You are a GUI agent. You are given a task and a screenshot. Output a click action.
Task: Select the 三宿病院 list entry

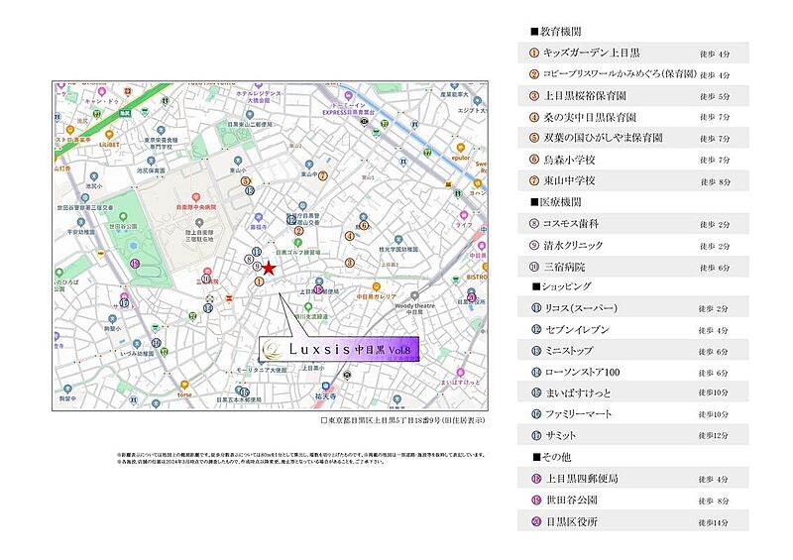click(x=567, y=267)
